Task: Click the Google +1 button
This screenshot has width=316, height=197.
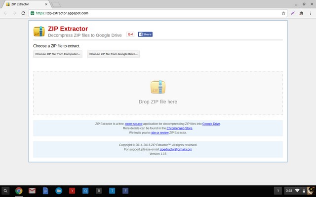Action: tap(130, 34)
